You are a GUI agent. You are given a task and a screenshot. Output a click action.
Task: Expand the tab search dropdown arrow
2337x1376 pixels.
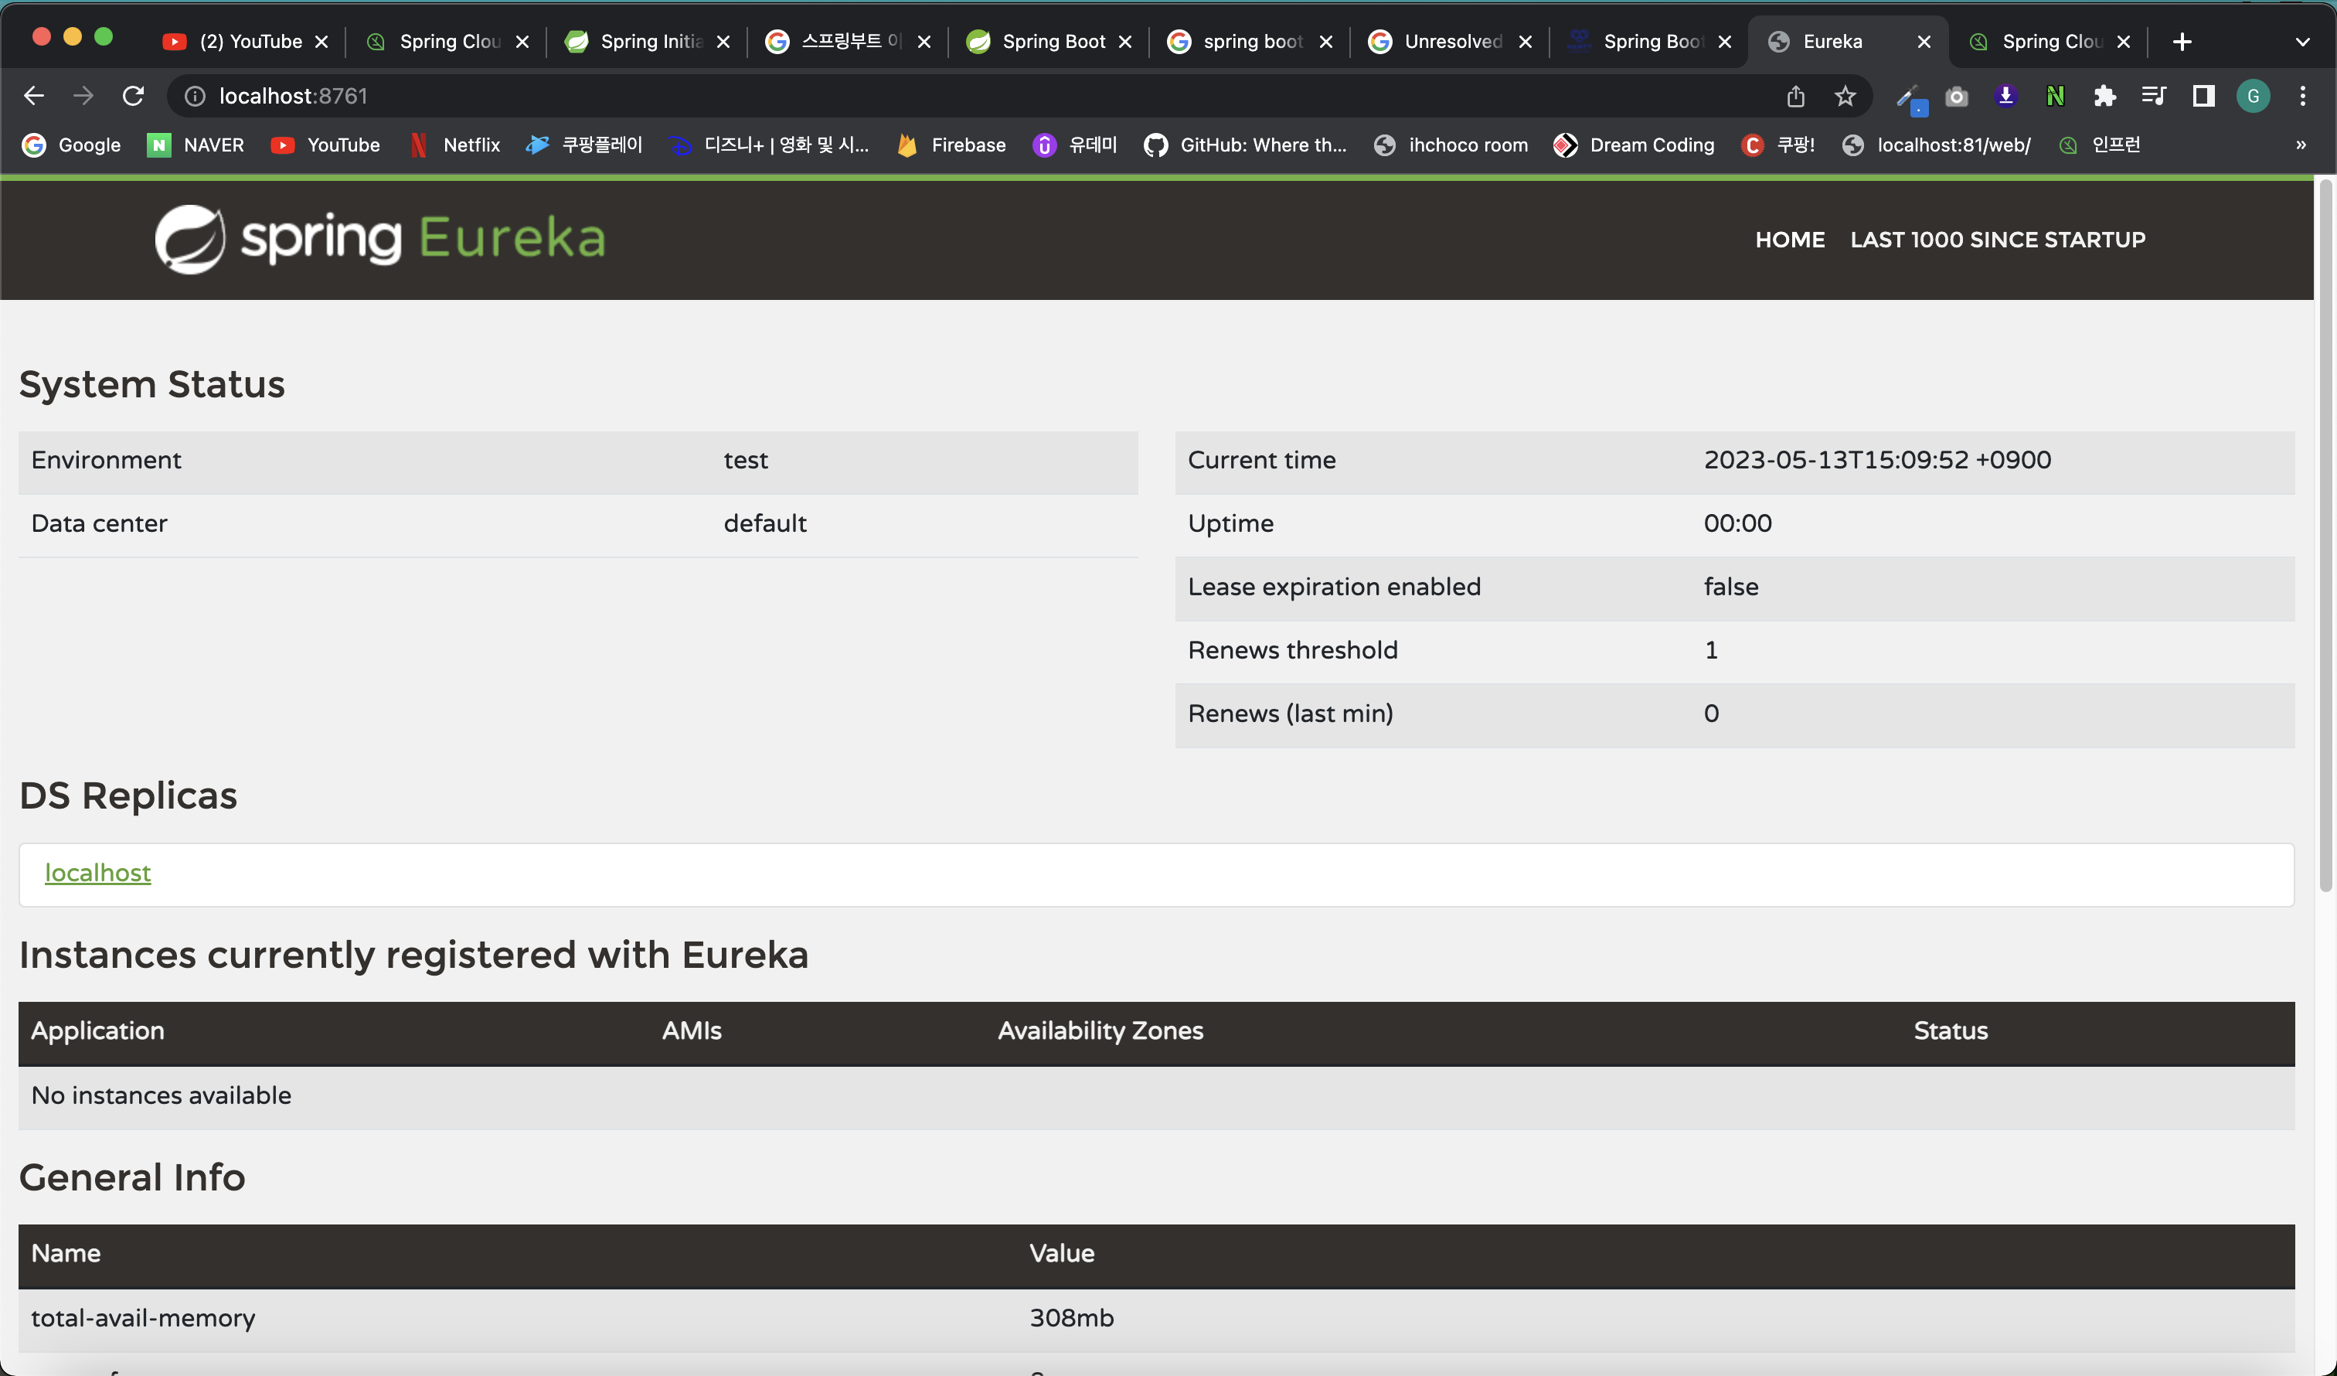[2303, 42]
